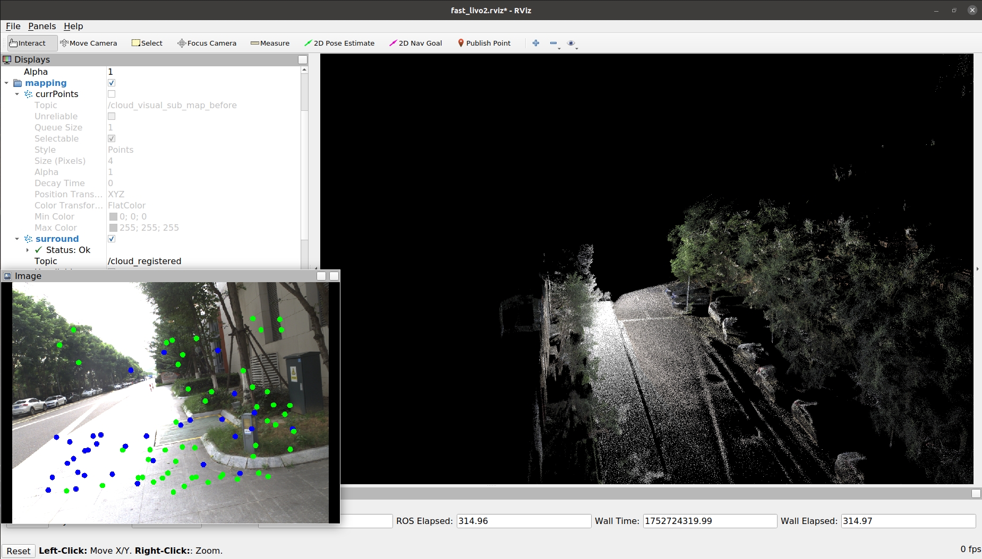
Task: Activate the Focus Camera tool
Action: (x=207, y=43)
